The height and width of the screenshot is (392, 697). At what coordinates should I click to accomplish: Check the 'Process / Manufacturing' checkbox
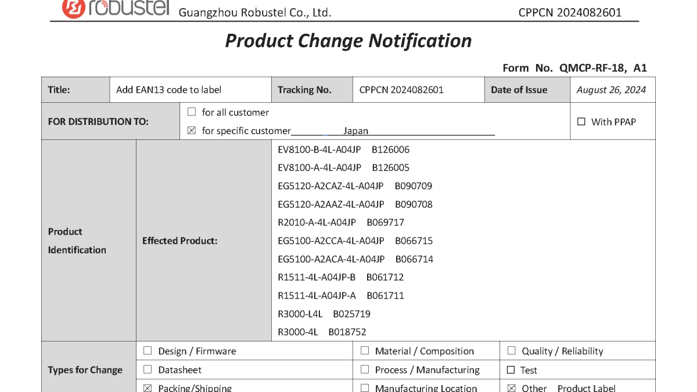point(365,369)
